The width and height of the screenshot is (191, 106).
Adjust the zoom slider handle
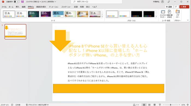point(171,105)
